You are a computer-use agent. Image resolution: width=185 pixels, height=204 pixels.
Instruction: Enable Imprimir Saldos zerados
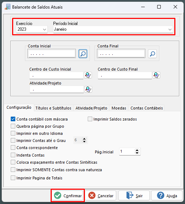(x=90, y=119)
